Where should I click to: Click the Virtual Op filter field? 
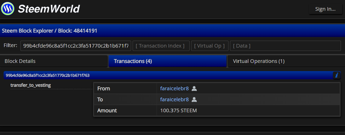[210, 46]
